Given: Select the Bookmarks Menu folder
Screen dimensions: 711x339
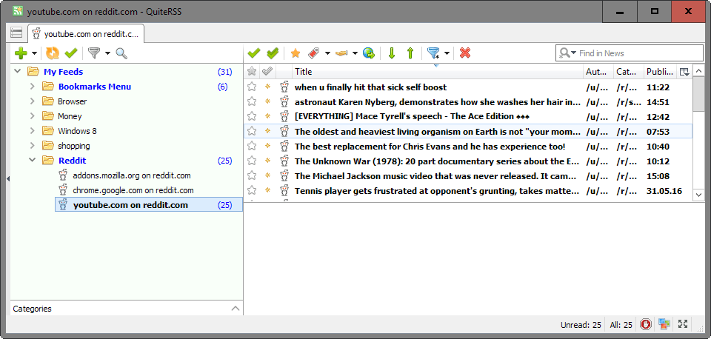Looking at the screenshot, I should [x=94, y=87].
